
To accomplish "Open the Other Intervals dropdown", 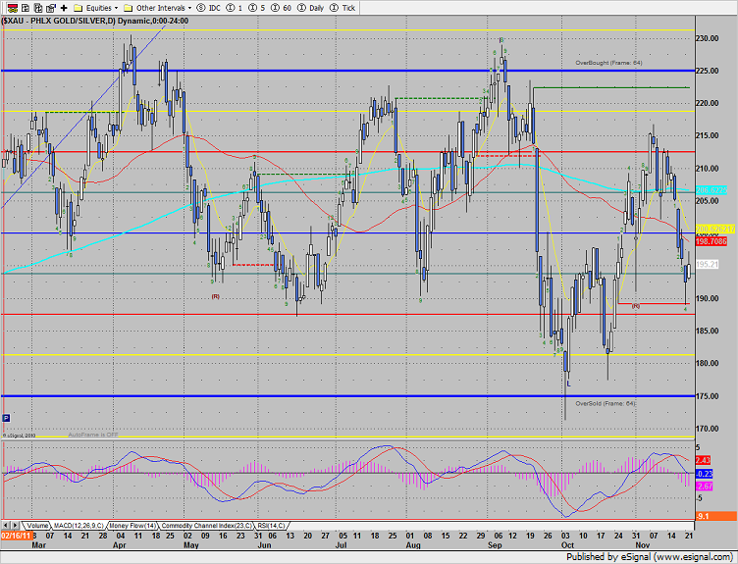I will pos(158,8).
